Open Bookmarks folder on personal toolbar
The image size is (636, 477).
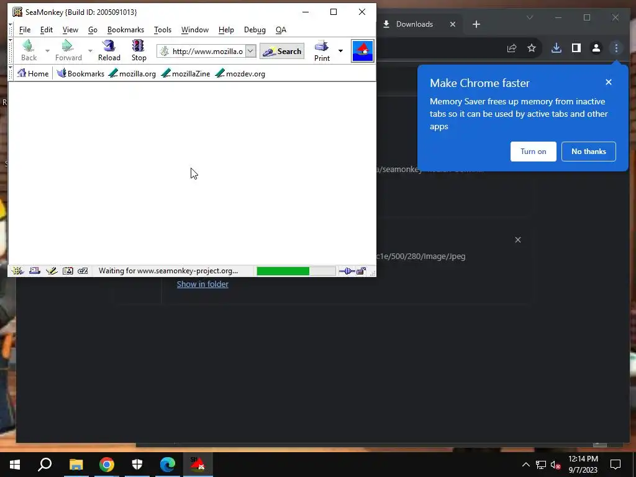pyautogui.click(x=80, y=73)
